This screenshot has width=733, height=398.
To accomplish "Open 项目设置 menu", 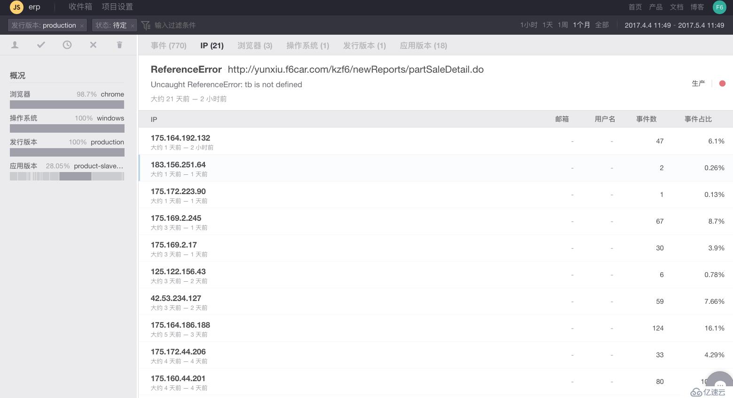I will tap(117, 7).
